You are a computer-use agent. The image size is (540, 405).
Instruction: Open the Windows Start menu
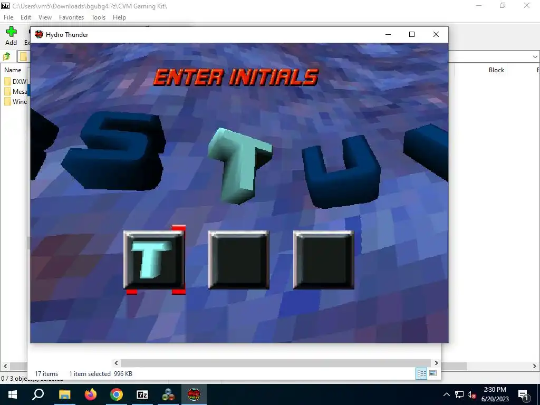point(13,394)
